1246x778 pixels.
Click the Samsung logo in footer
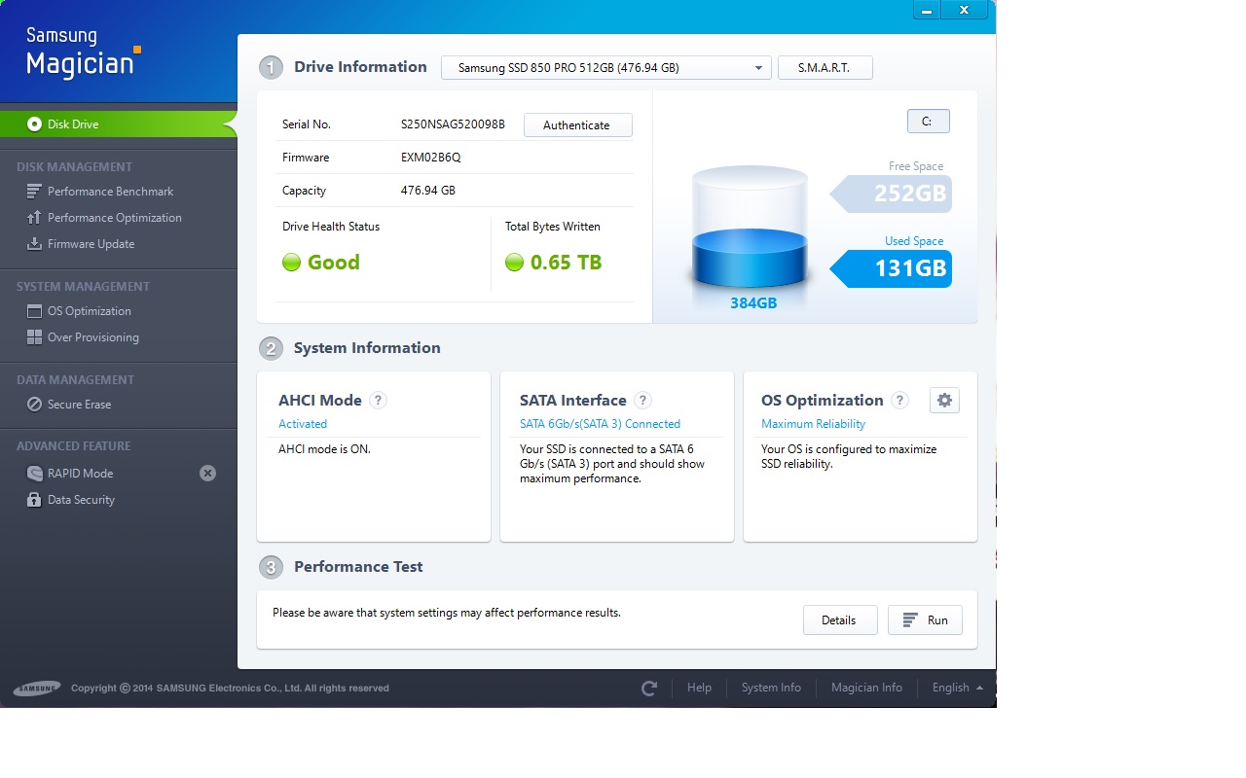37,689
